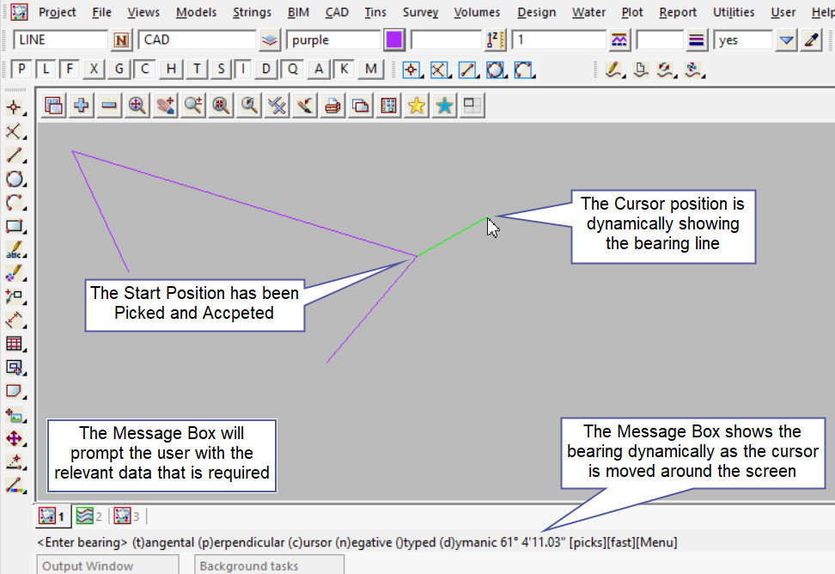Screen dimensions: 835x574
Task: Select the CAD text abc tool
Action: tap(14, 249)
